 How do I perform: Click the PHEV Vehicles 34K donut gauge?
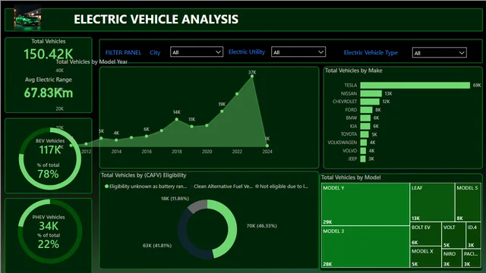[x=49, y=231]
